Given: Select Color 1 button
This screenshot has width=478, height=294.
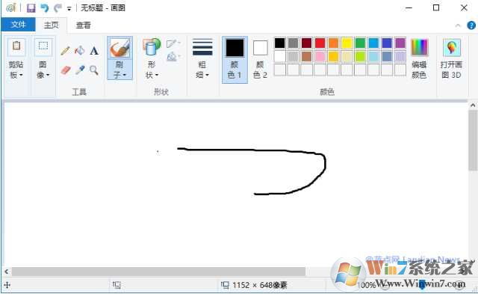Looking at the screenshot, I should tap(235, 60).
